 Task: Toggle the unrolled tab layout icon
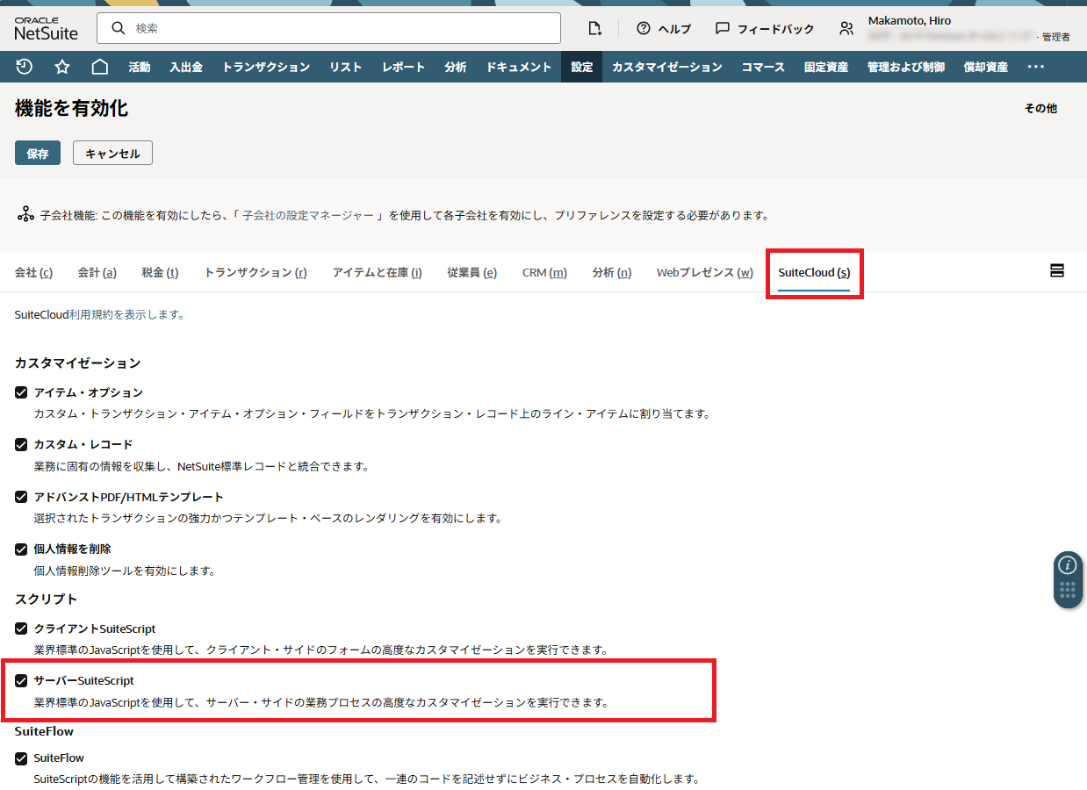pyautogui.click(x=1057, y=270)
